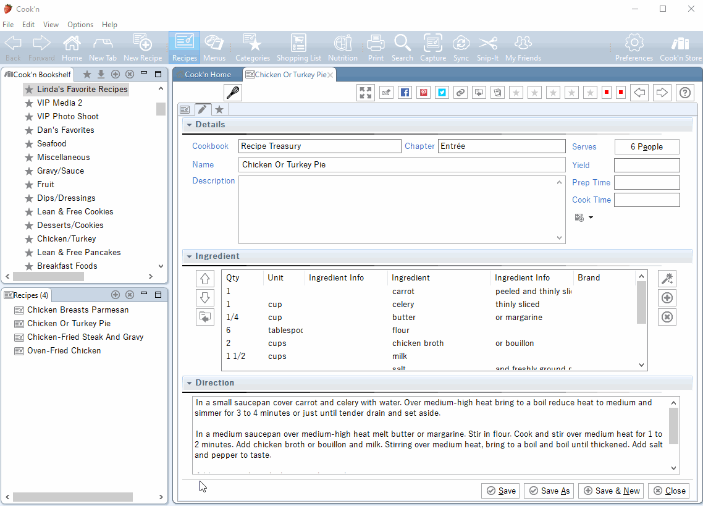
Task: Open the Options menu
Action: pyautogui.click(x=80, y=25)
